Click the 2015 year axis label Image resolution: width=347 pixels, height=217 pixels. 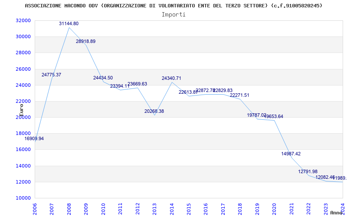(189, 208)
